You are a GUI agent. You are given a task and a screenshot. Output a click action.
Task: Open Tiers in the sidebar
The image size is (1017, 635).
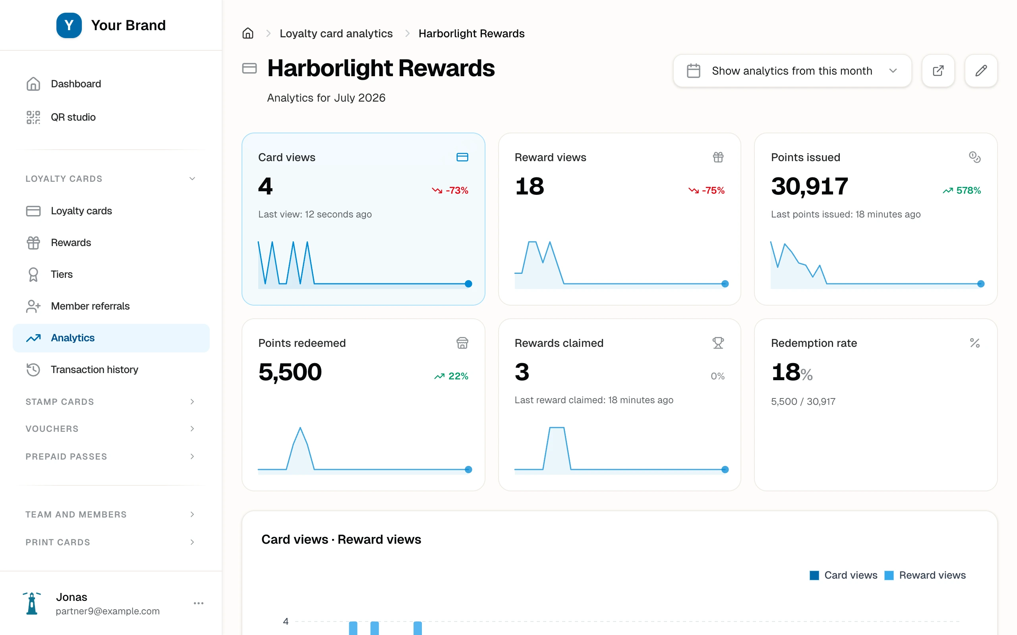(x=111, y=274)
